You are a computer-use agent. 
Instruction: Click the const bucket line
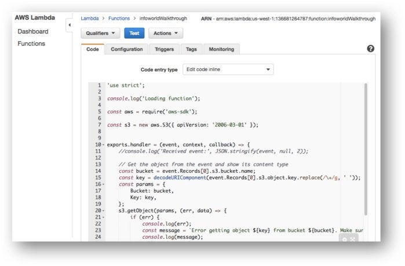[x=187, y=171]
